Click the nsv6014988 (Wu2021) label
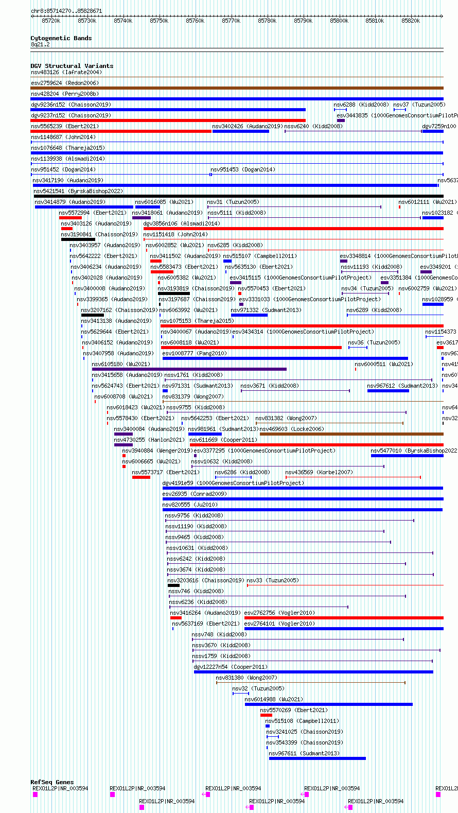 tap(274, 699)
